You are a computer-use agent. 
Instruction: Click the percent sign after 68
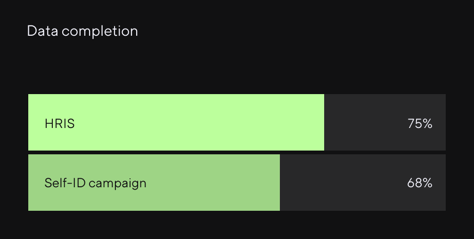pyautogui.click(x=427, y=183)
